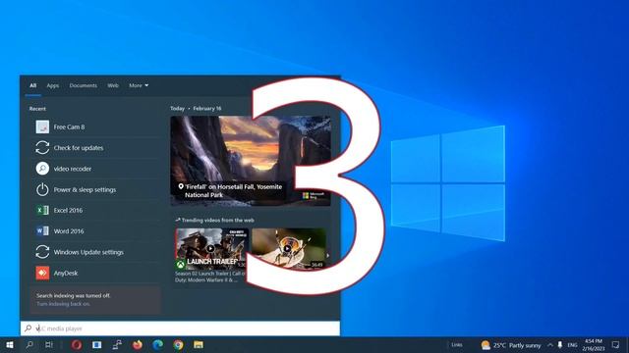
Task: Expand the More filter dropdown
Action: point(139,85)
